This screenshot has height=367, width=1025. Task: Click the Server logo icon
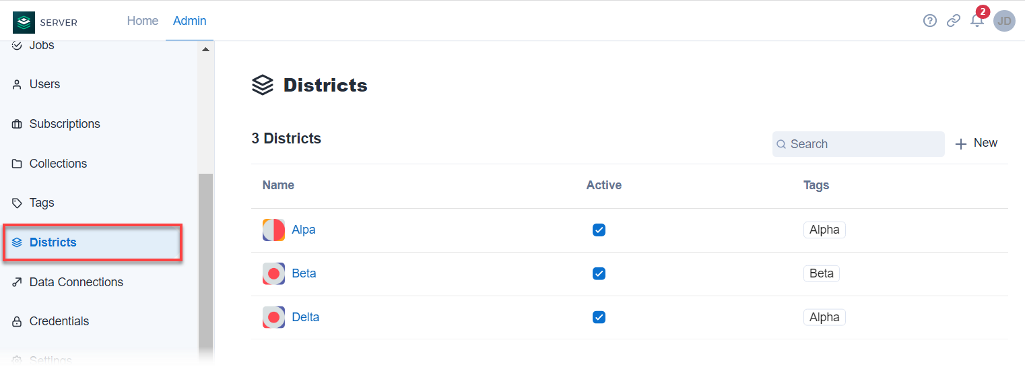24,22
